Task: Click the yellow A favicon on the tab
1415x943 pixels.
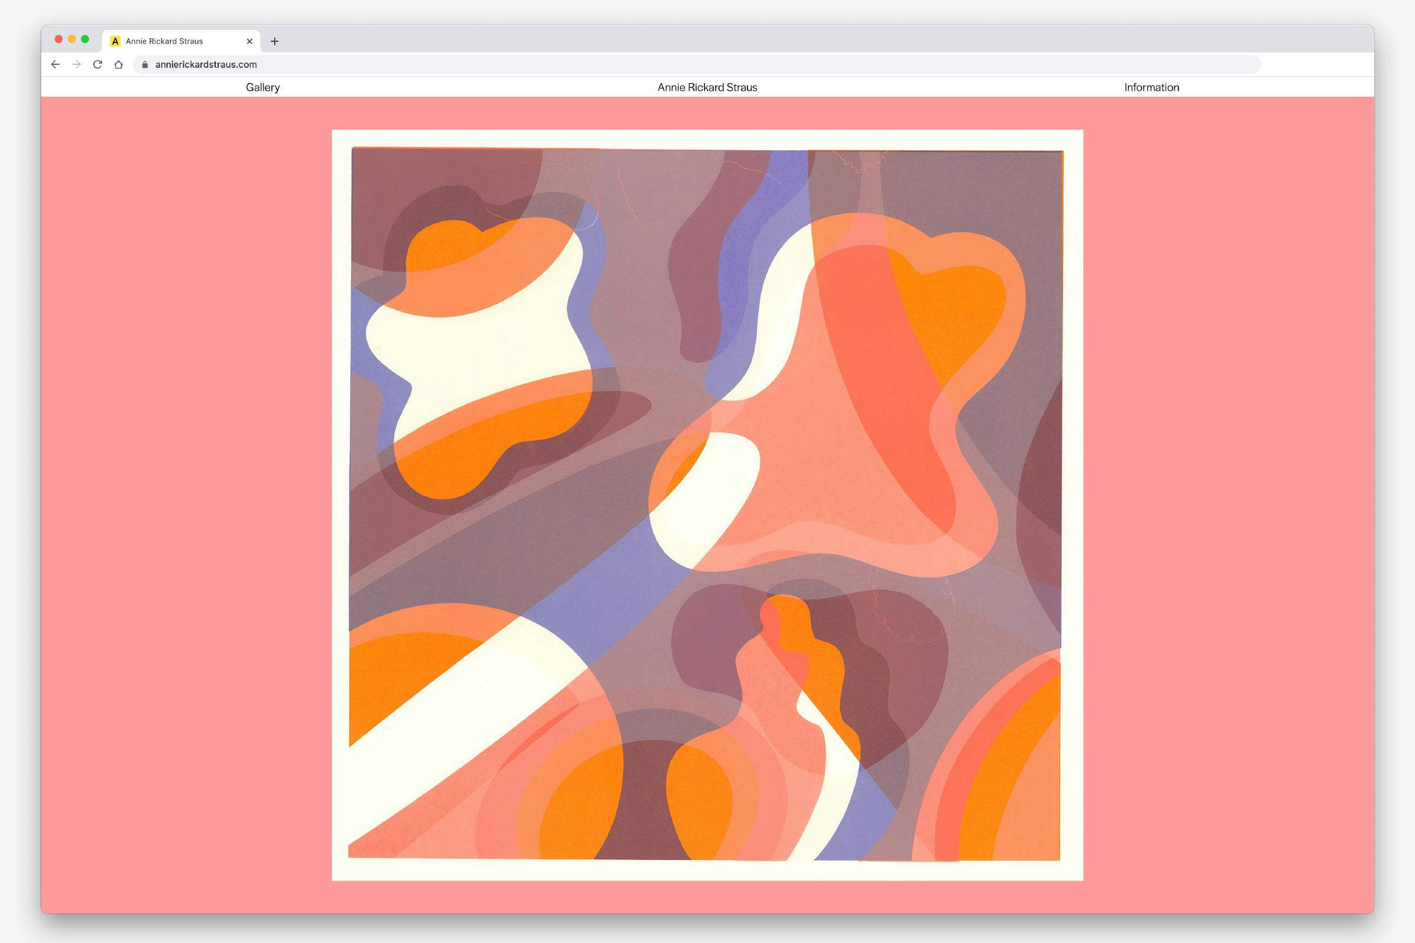Action: click(116, 41)
